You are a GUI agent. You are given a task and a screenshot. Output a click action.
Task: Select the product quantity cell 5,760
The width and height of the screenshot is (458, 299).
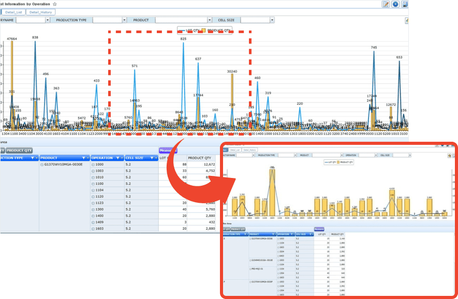[201, 210]
